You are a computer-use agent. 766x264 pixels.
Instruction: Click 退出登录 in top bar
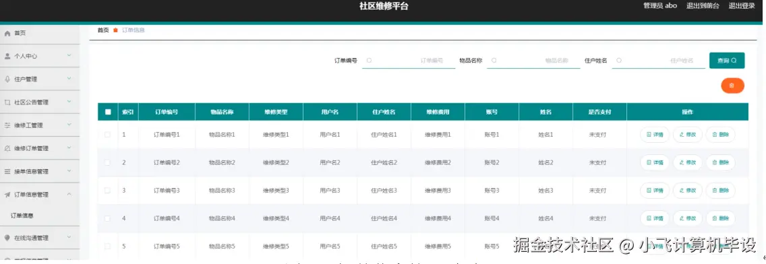click(742, 6)
